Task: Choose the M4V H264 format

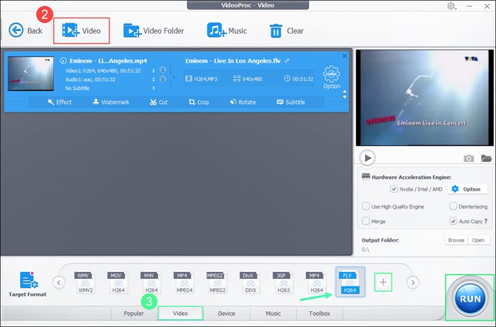Action: [151, 282]
